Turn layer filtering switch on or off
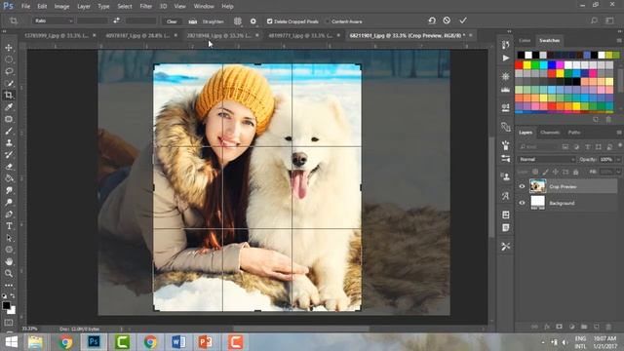 (620, 146)
